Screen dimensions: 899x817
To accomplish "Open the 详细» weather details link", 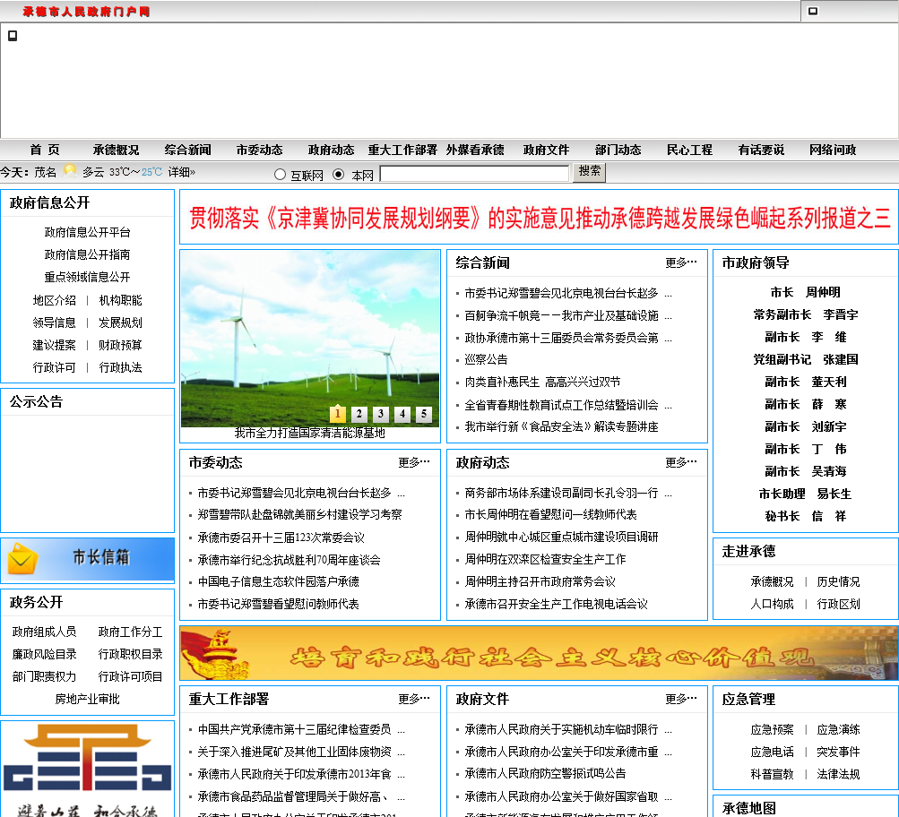I will click(x=181, y=172).
